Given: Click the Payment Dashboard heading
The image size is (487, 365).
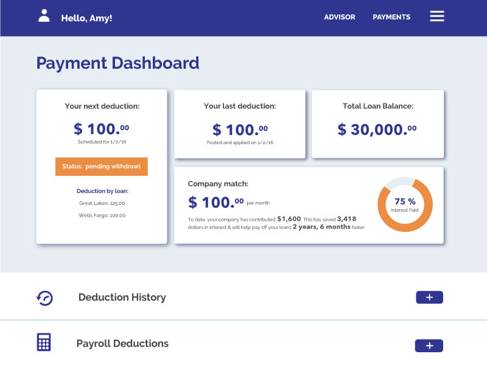Looking at the screenshot, I should (x=117, y=63).
